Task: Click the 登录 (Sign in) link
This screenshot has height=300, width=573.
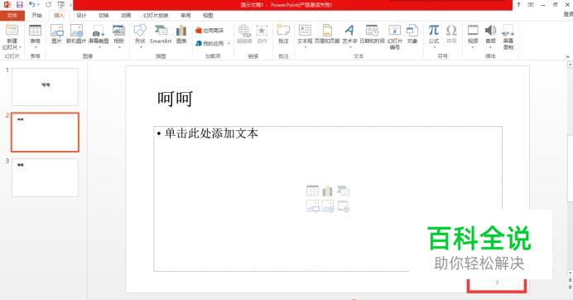Action: (568, 14)
